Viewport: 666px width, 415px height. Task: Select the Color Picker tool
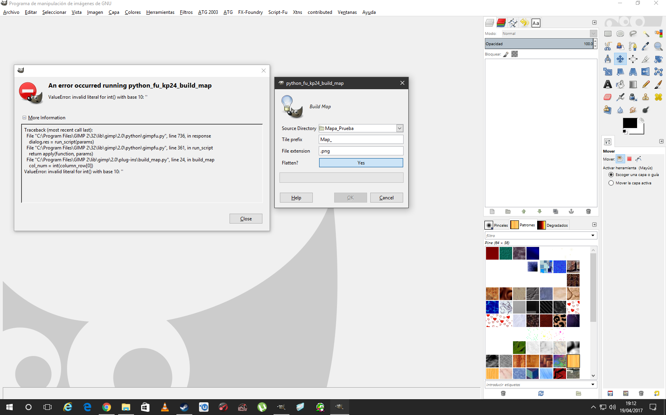(x=646, y=46)
